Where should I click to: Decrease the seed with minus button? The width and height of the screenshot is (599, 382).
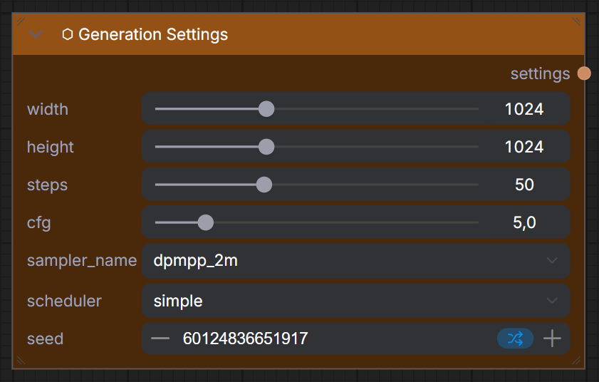point(160,339)
